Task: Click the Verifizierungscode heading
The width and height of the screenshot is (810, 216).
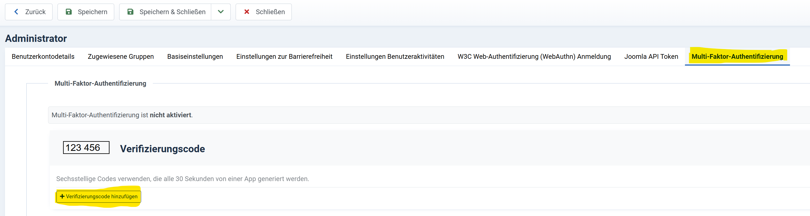Action: [x=162, y=149]
